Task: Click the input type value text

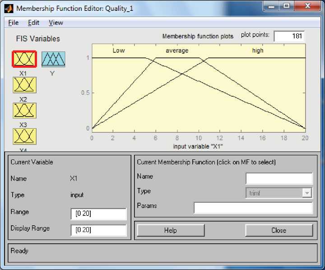Action: coord(77,195)
